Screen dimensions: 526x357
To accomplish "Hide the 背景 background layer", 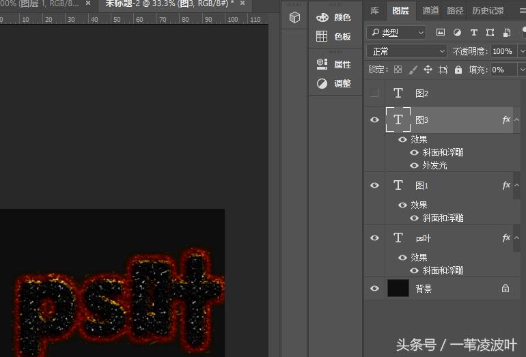I will (x=374, y=288).
